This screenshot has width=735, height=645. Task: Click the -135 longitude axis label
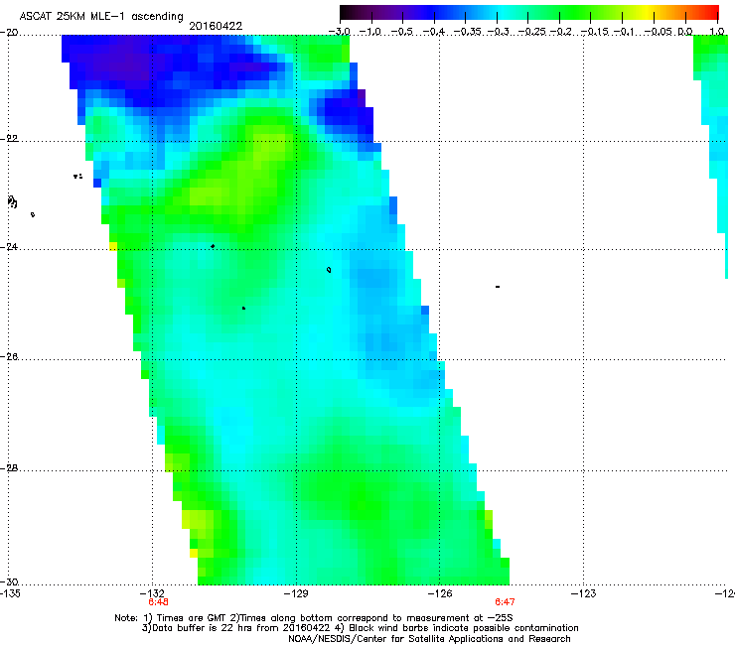10,594
